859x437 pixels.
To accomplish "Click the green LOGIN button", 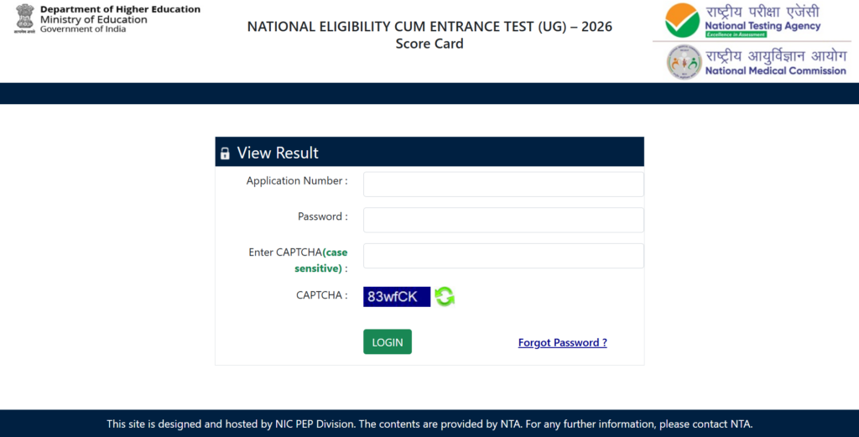I will click(388, 341).
